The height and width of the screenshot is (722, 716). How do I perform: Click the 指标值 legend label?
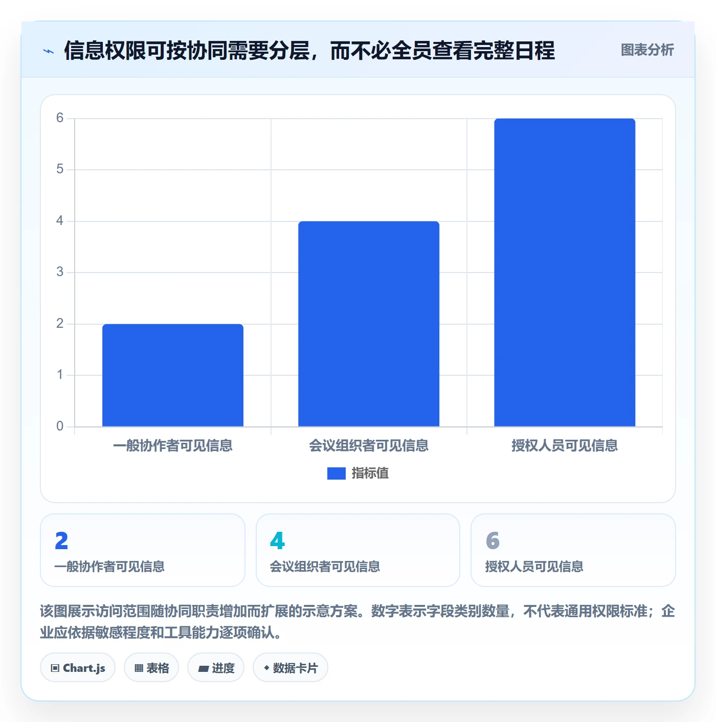pyautogui.click(x=370, y=473)
